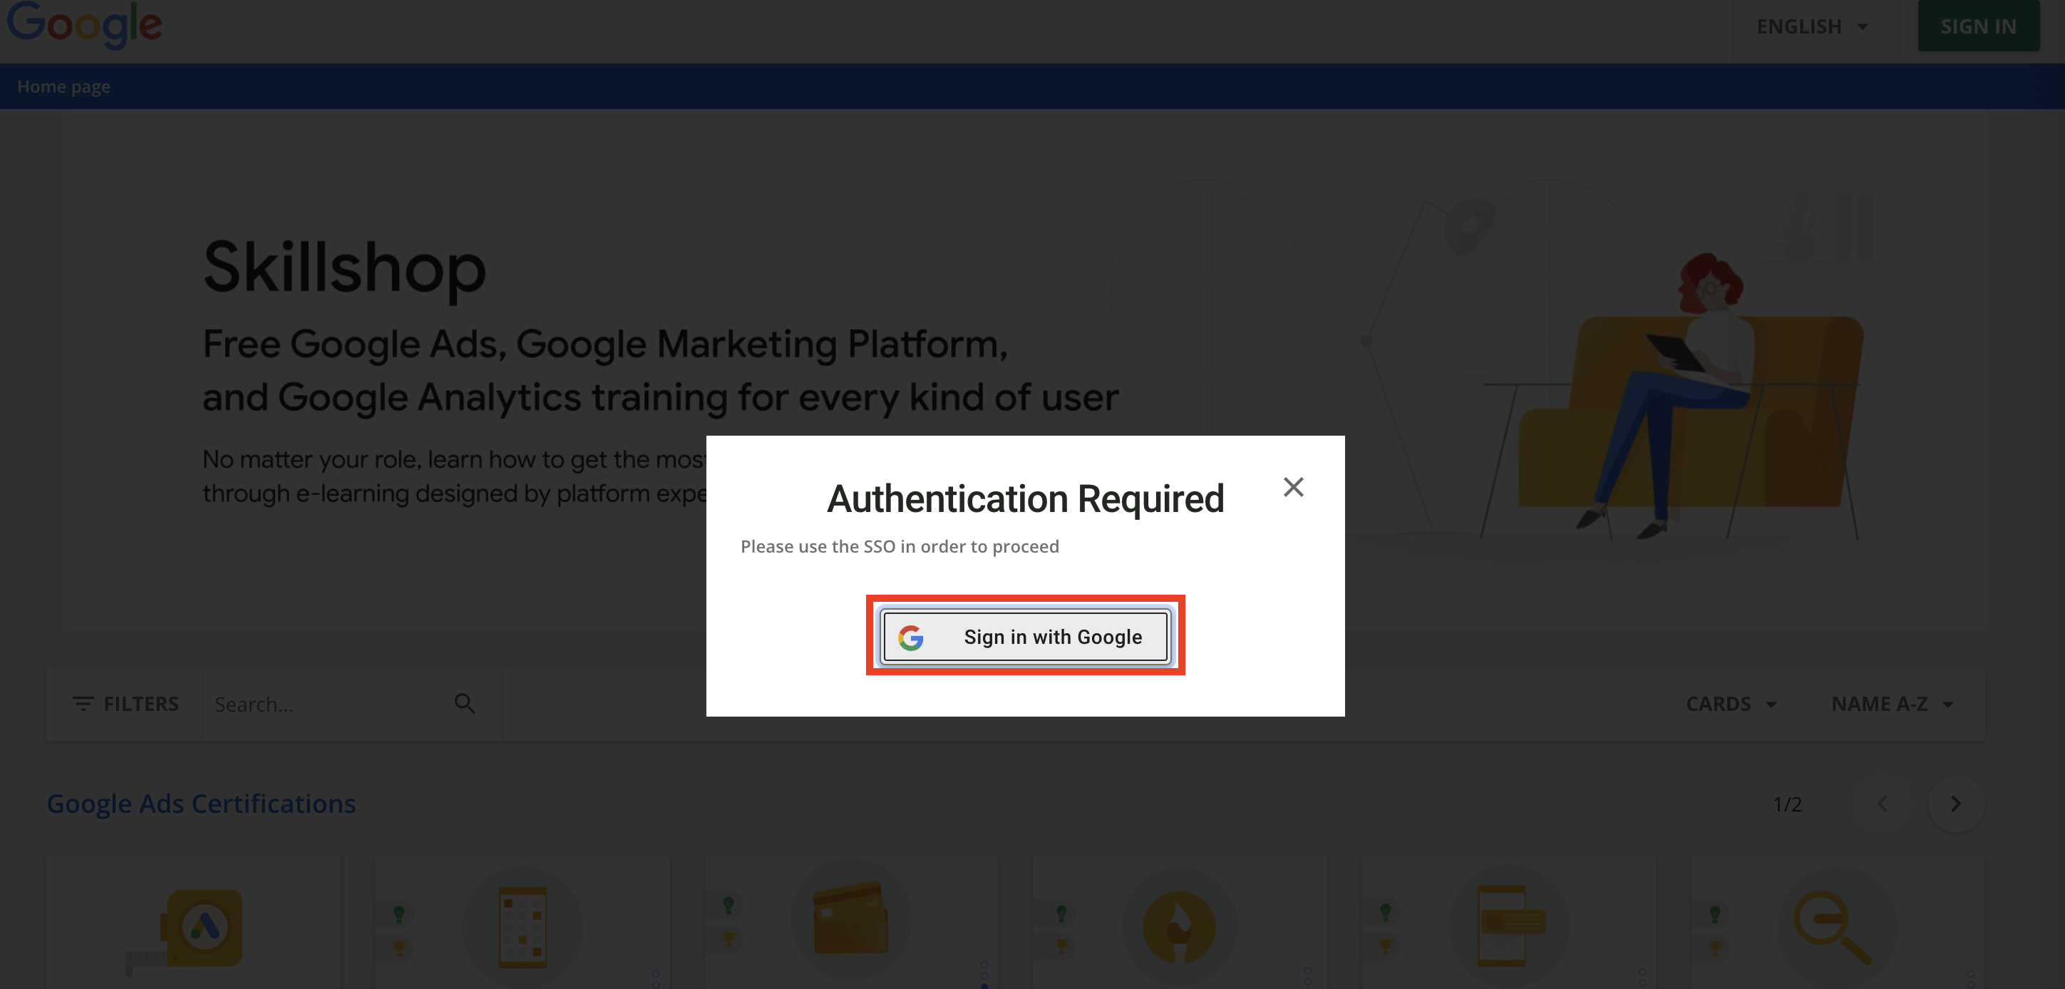Open the NAME A-Z sort dropdown
Viewport: 2065px width, 989px height.
coord(1891,704)
